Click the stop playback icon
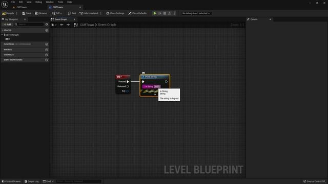 (165, 13)
